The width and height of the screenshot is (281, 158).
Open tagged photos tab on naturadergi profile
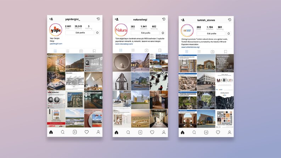click(147, 50)
